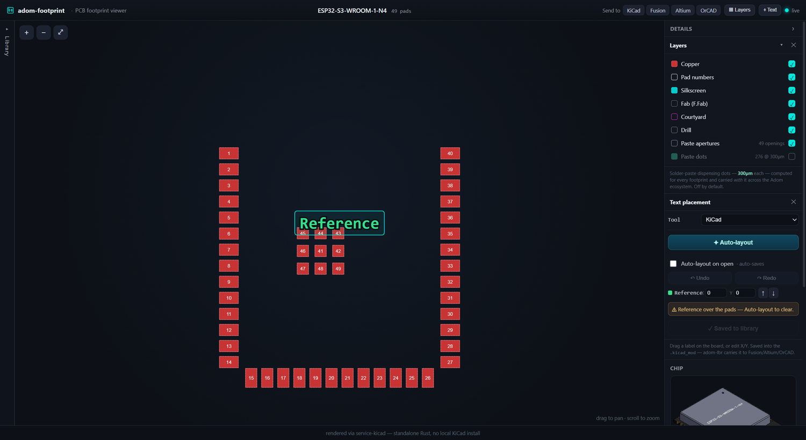This screenshot has height=440, width=806.
Task: Toggle Copper layer visibility checkbox
Action: (791, 64)
